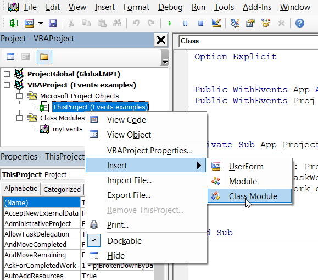Open Find with the binoculars icon
The width and height of the screenshot is (318, 280).
pos(117,23)
